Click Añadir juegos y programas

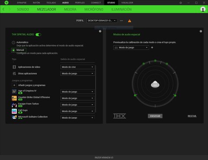tap(32, 85)
